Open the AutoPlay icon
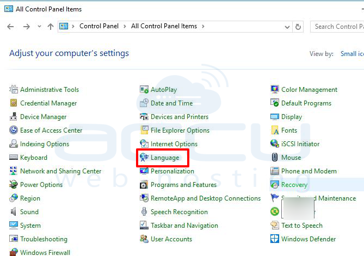This screenshot has width=364, height=256. [x=144, y=89]
